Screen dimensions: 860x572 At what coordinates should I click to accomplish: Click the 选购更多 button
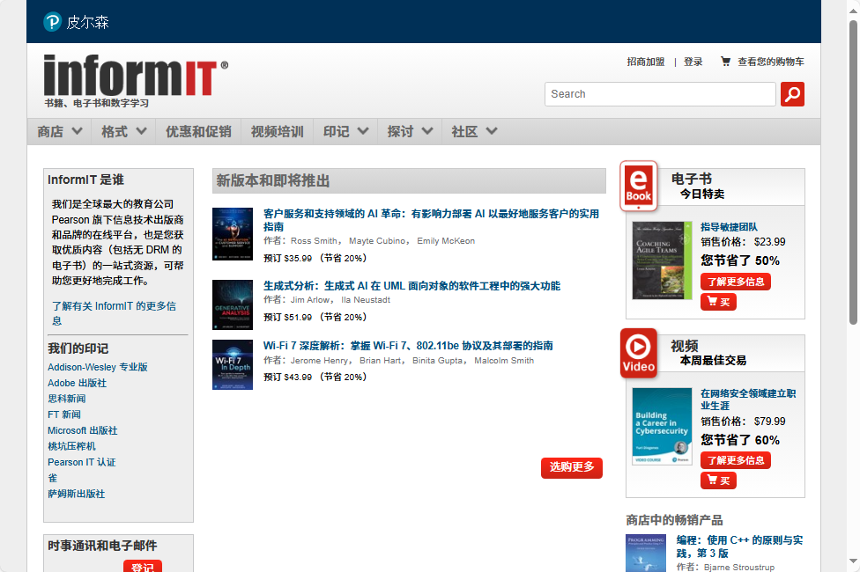[x=572, y=467]
